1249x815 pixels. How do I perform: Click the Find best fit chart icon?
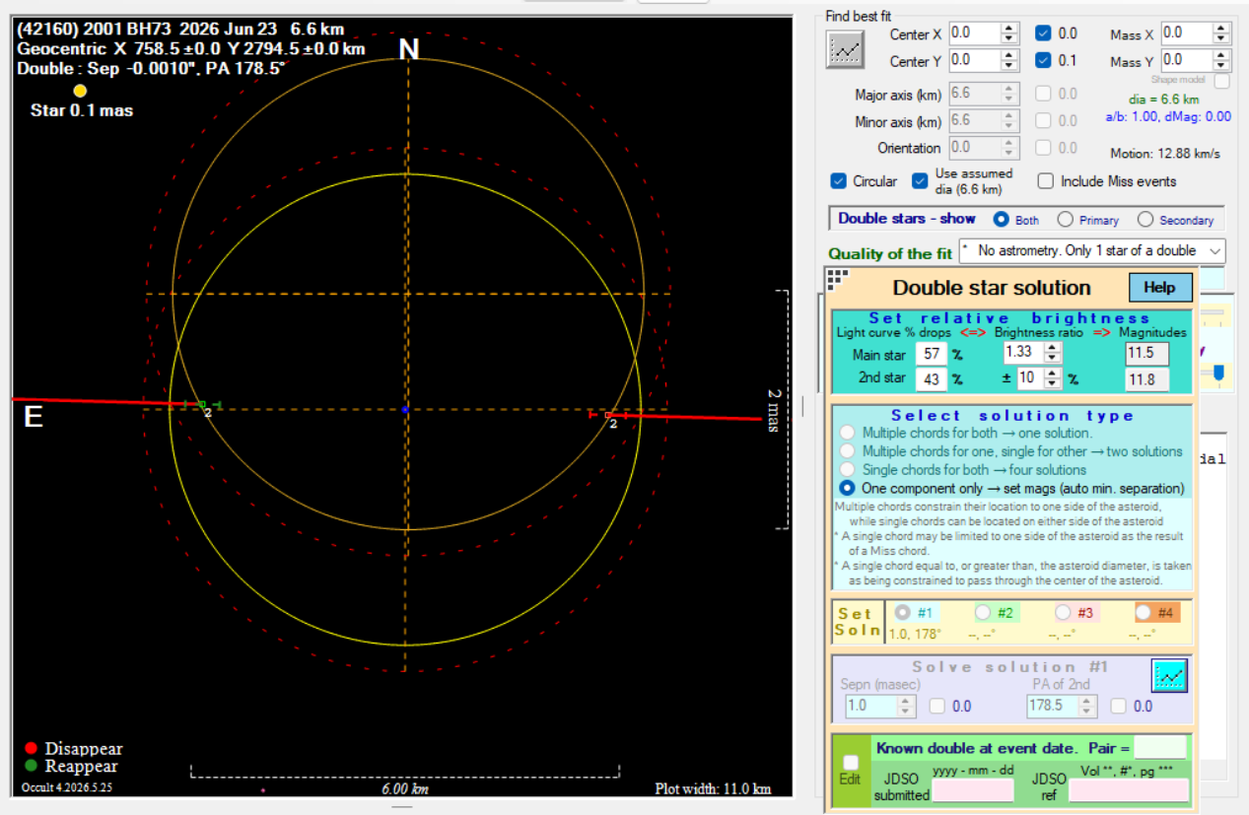845,49
